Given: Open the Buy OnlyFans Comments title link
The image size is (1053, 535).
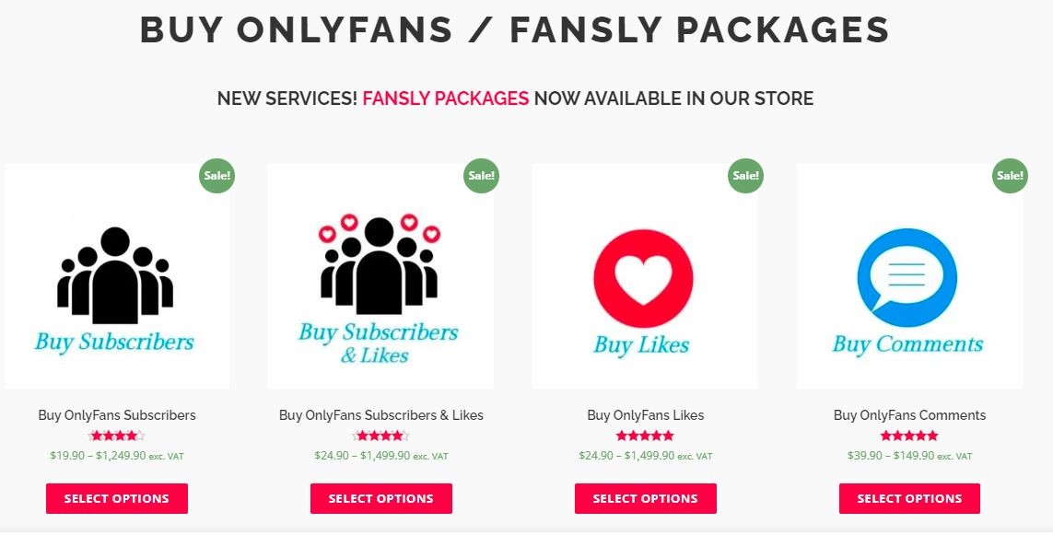Looking at the screenshot, I should tap(909, 415).
